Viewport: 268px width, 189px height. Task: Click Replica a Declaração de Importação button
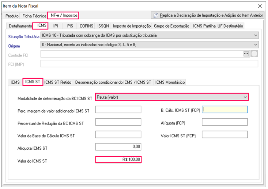pyautogui.click(x=208, y=15)
